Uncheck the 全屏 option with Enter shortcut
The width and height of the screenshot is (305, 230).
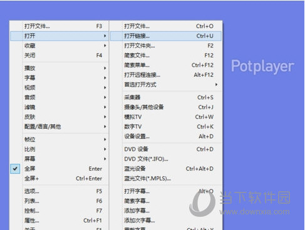click(59, 169)
